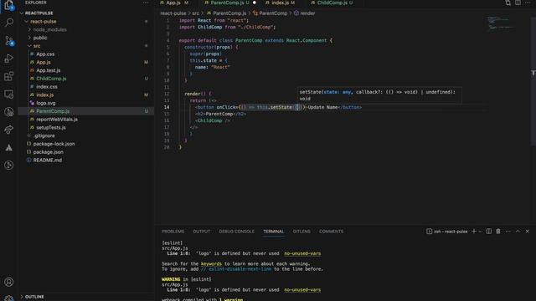The width and height of the screenshot is (536, 301).
Task: Open the DEBUG CONSOLE panel tab
Action: (x=236, y=232)
